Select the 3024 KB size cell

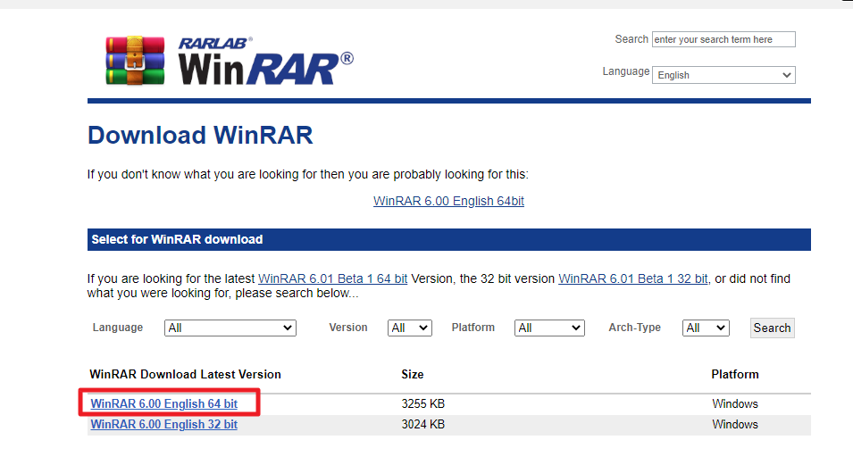(422, 424)
